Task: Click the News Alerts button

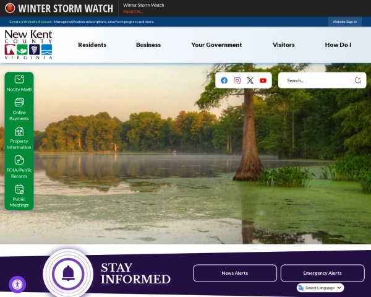Action: click(235, 273)
